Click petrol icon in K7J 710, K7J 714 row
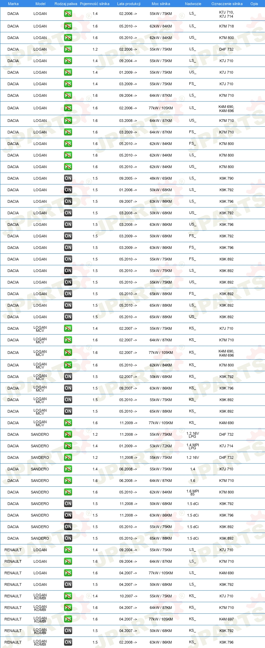The width and height of the screenshot is (265, 648). [68, 14]
